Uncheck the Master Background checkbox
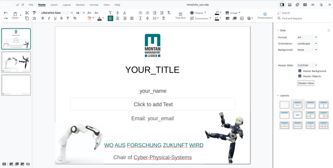 click(300, 71)
